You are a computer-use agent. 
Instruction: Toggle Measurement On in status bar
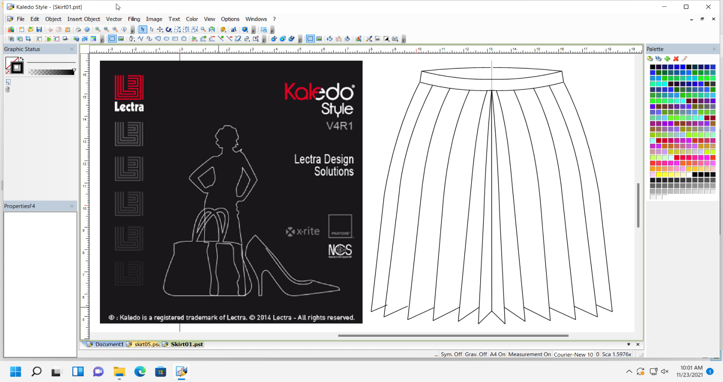(x=530, y=354)
